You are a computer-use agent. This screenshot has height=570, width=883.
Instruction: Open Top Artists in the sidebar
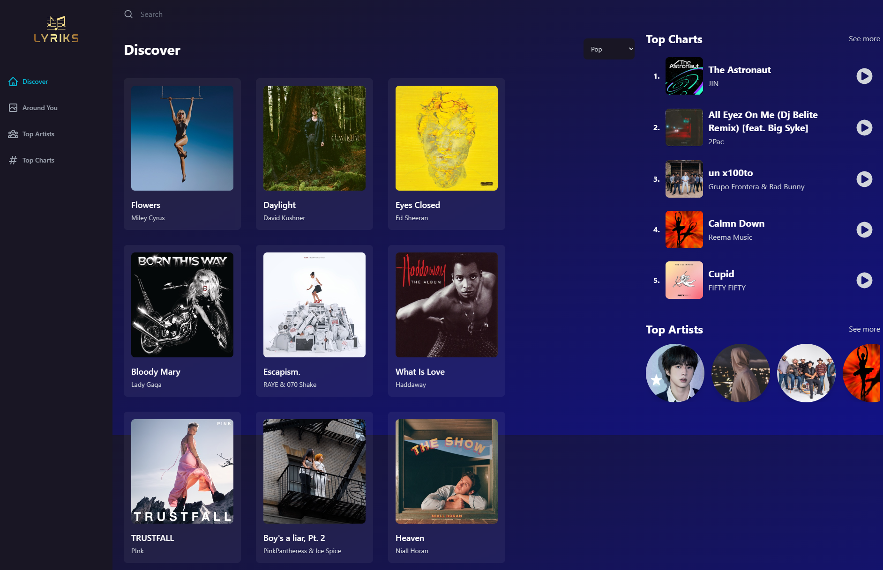[38, 134]
